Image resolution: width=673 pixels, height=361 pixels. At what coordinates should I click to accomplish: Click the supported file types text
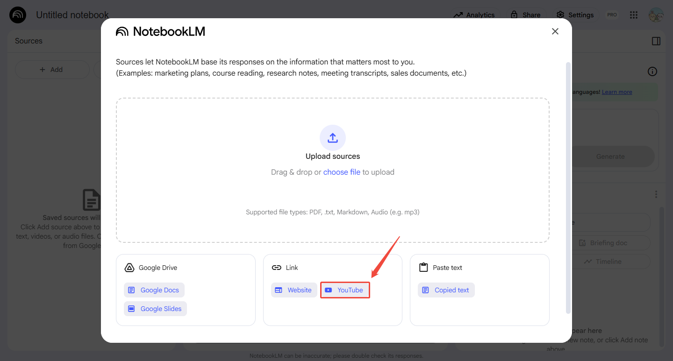(x=333, y=212)
